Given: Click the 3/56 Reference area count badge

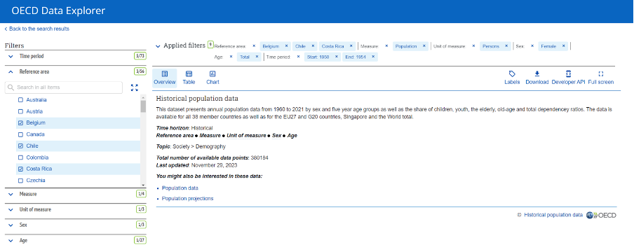Looking at the screenshot, I should tap(140, 71).
